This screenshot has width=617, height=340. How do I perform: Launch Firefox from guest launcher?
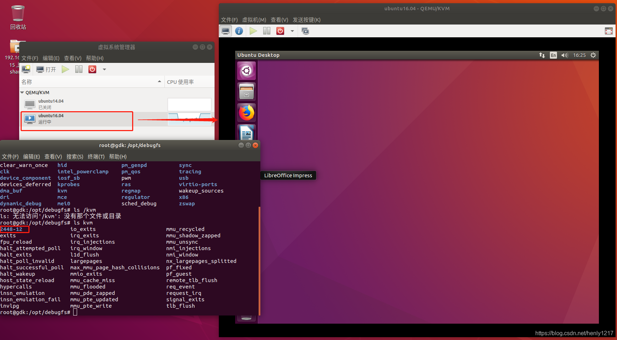pyautogui.click(x=247, y=113)
